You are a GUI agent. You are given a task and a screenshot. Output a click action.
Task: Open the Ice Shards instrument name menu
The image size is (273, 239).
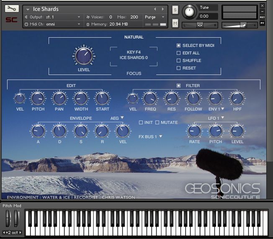[28, 9]
